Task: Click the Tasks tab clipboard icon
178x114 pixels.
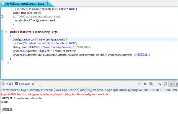Action: pyautogui.click(x=3, y=84)
